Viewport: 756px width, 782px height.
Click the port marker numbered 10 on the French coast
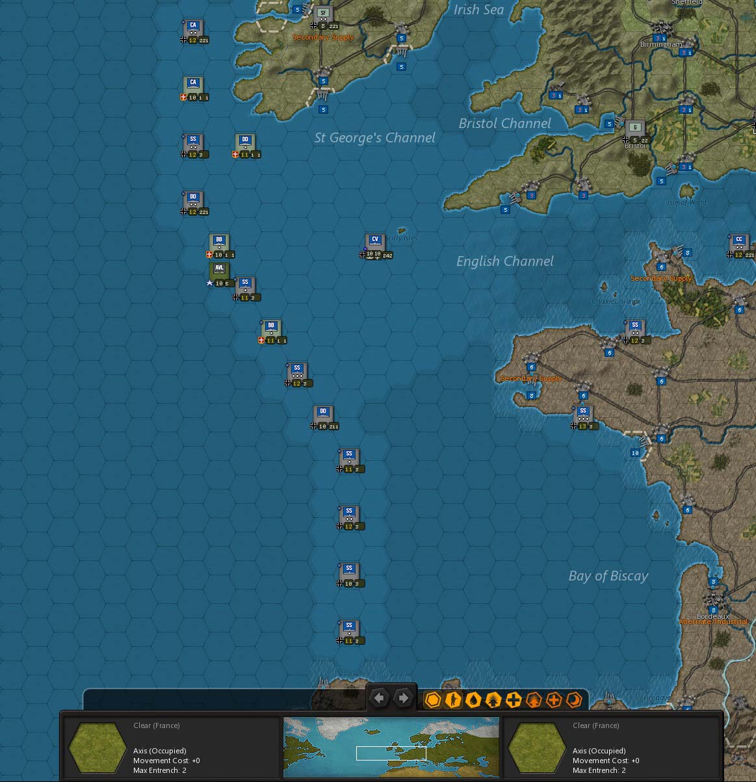[635, 452]
